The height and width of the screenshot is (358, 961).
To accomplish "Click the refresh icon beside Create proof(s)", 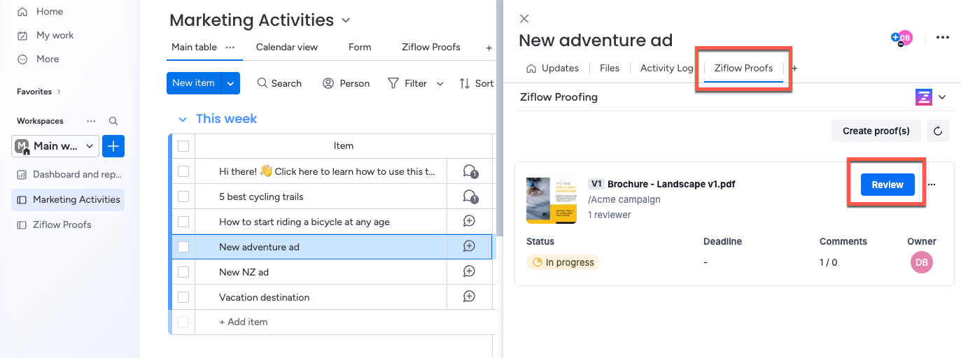I will click(x=938, y=131).
